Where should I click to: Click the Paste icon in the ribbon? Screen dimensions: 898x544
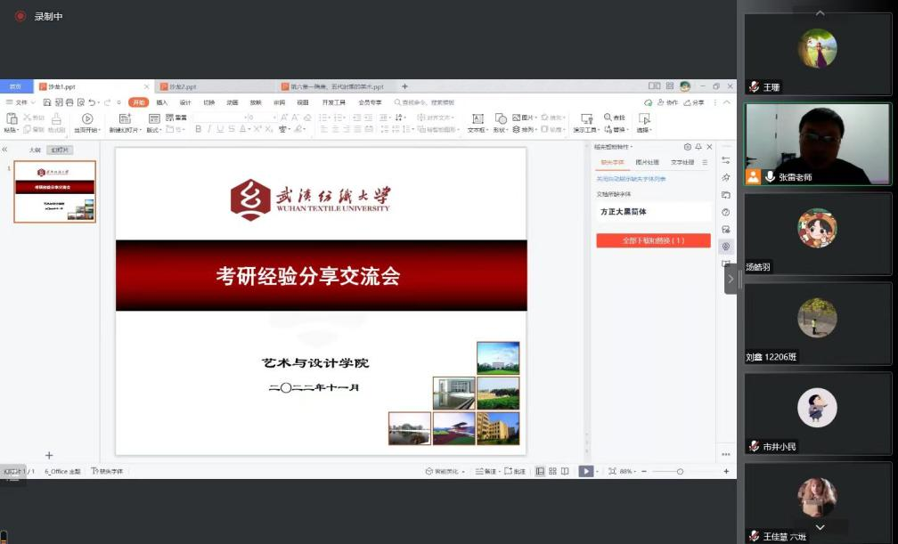pyautogui.click(x=12, y=118)
